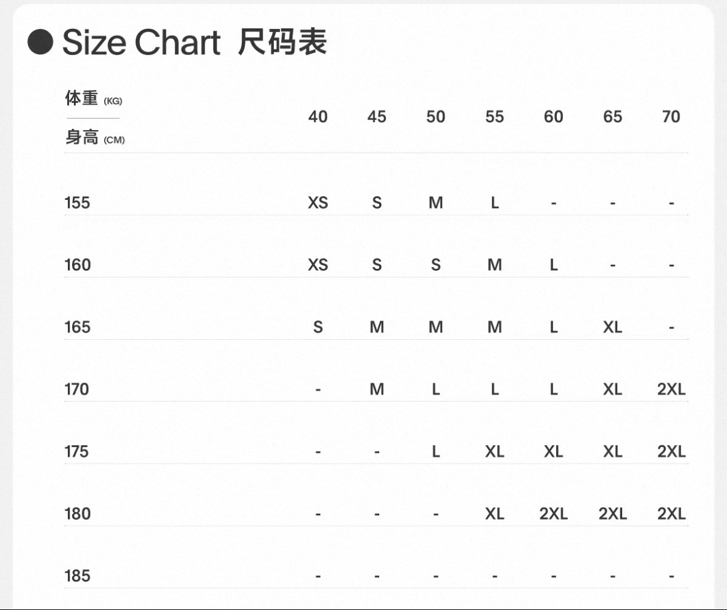Screen dimensions: 727x610
Task: Click the L size in the 155 row
Action: point(495,202)
